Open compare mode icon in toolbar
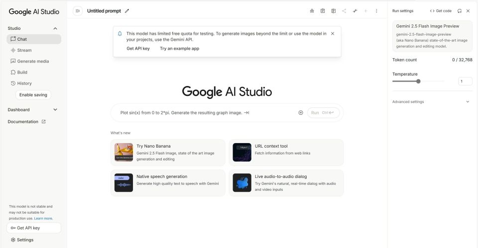Image resolution: width=478 pixels, height=248 pixels. (334, 11)
